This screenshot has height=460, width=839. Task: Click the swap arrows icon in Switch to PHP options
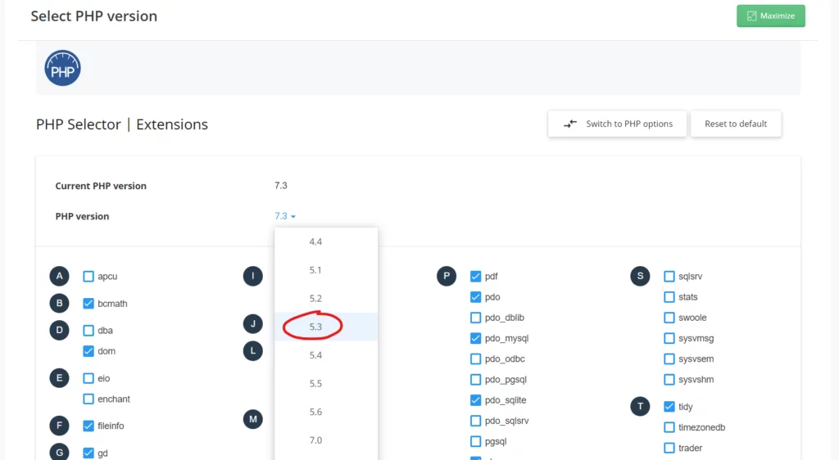pos(570,124)
